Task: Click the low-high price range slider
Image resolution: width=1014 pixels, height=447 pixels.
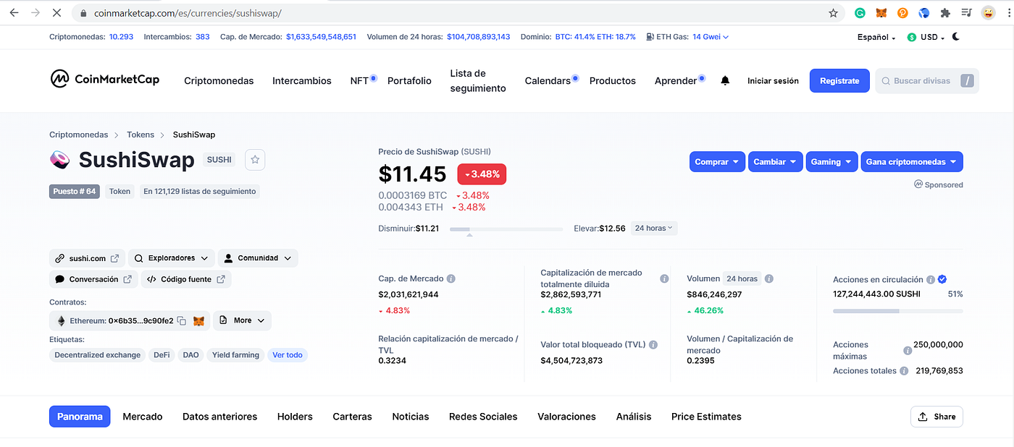Action: (x=506, y=229)
